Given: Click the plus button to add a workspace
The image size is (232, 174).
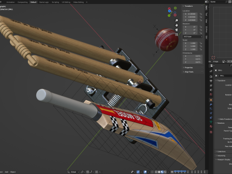Looking at the screenshot, I should (87, 2).
